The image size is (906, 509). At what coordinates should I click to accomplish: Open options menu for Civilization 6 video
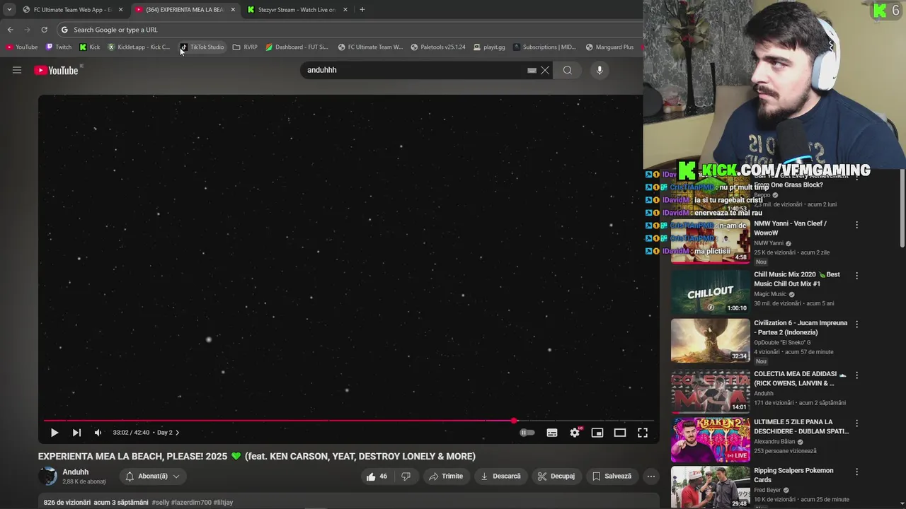click(x=856, y=324)
